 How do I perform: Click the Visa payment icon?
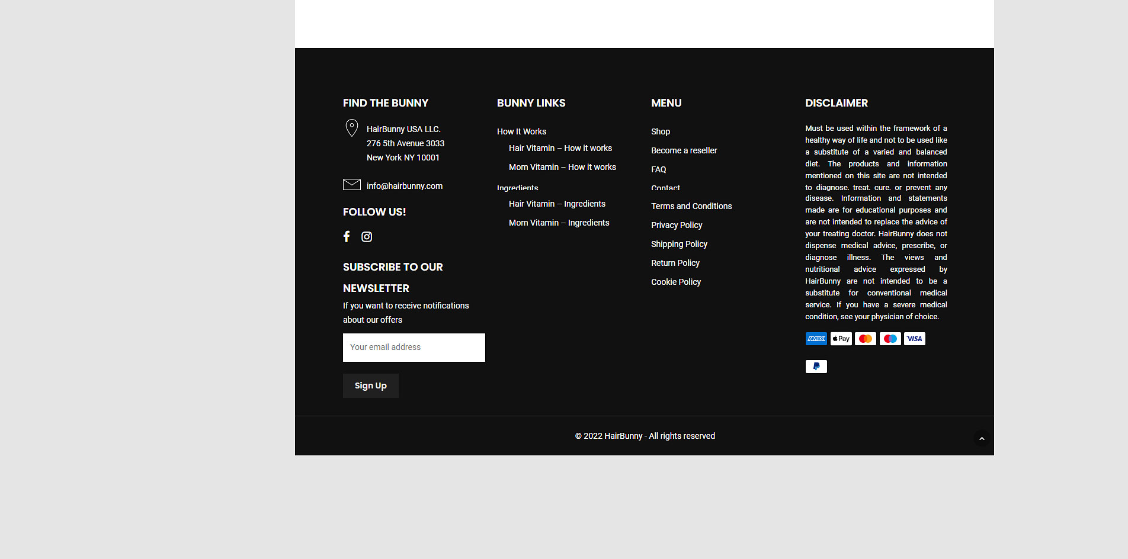click(915, 339)
